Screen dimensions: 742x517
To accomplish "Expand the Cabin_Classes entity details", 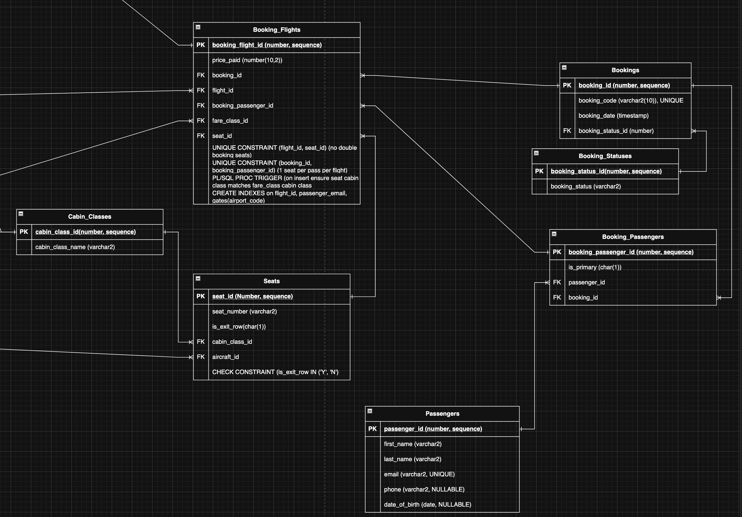I will coord(21,214).
